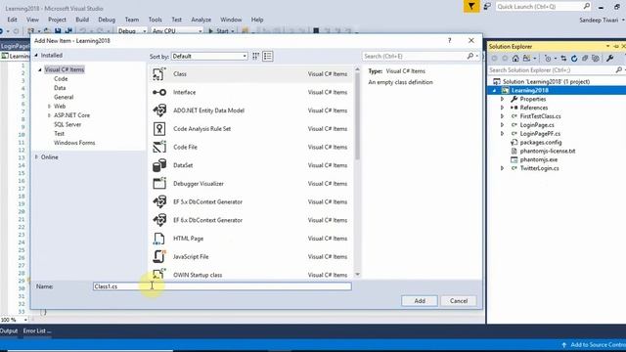626x352 pixels.
Task: Choose the DataSet template icon
Action: click(x=159, y=165)
